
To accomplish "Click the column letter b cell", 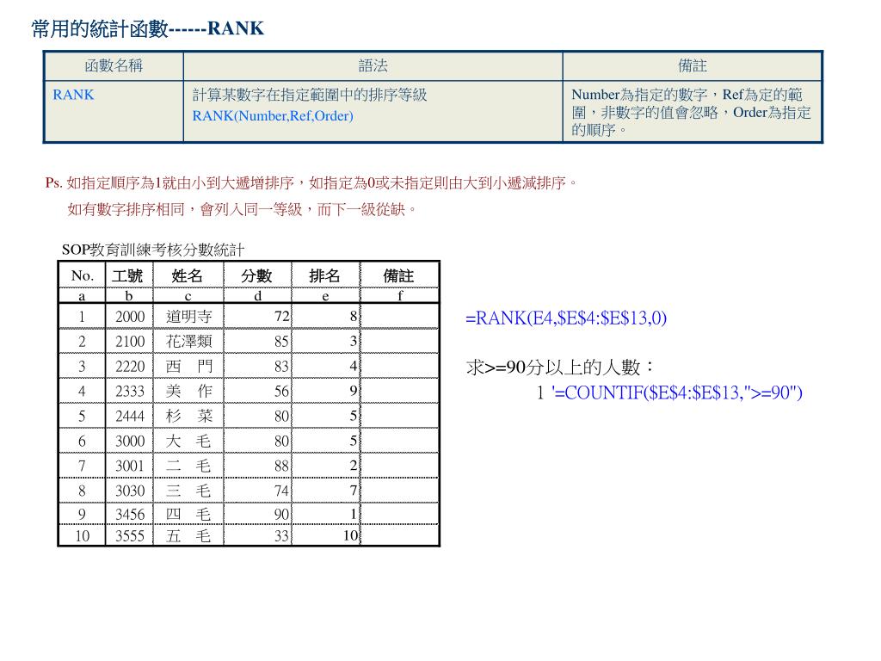I will [129, 296].
